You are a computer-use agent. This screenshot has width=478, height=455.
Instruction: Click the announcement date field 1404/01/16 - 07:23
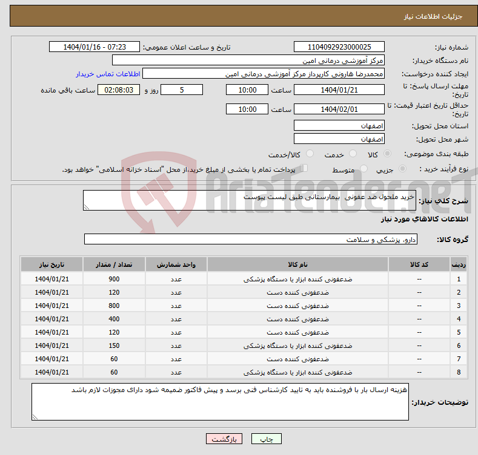click(x=94, y=47)
